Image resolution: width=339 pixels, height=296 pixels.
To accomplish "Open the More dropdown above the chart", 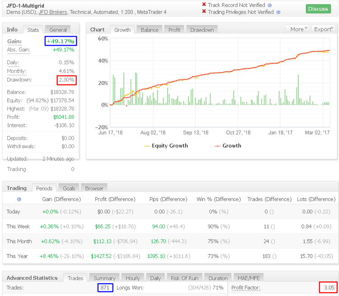I will click(x=299, y=29).
